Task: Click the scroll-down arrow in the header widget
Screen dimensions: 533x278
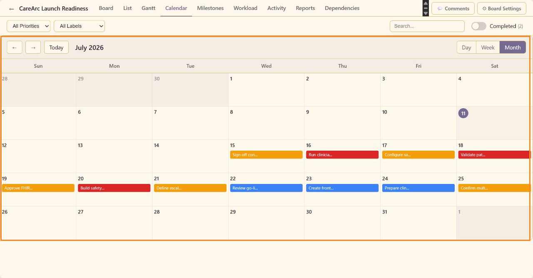Action: (426, 13)
